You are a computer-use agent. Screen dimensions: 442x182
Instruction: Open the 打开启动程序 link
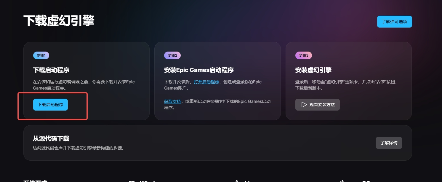(206, 82)
